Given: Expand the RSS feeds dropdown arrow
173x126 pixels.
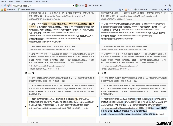Looking at the screenshot, I should (x=129, y=10).
